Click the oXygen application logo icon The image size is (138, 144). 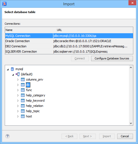click(4, 4)
